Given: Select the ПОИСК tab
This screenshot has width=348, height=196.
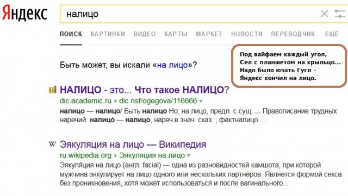Looking at the screenshot, I should pyautogui.click(x=71, y=34).
